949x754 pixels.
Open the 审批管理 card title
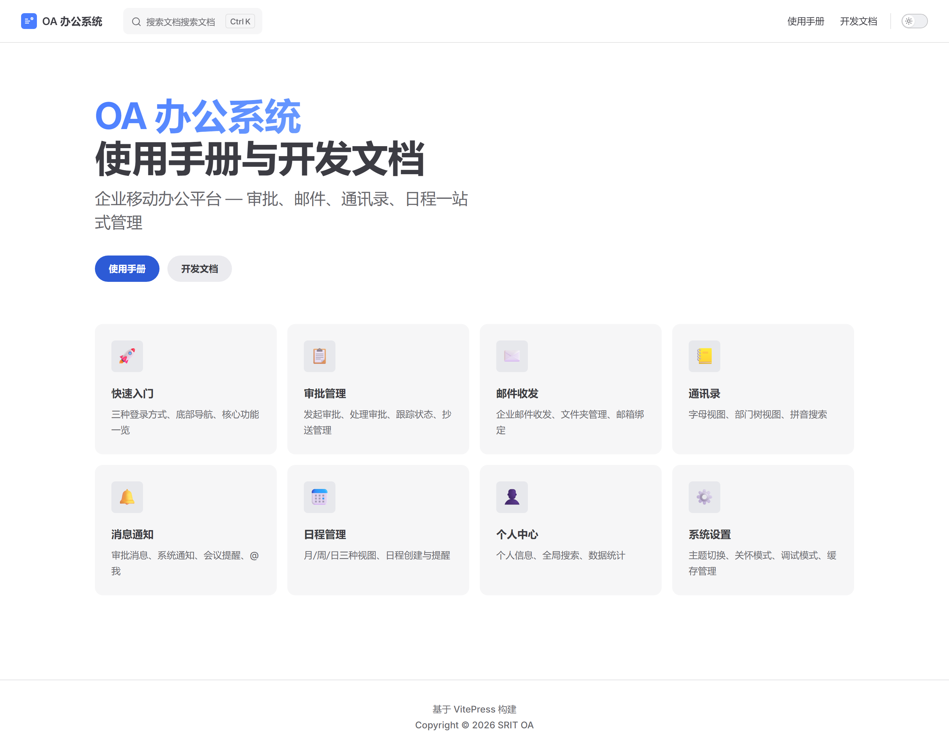(x=325, y=393)
